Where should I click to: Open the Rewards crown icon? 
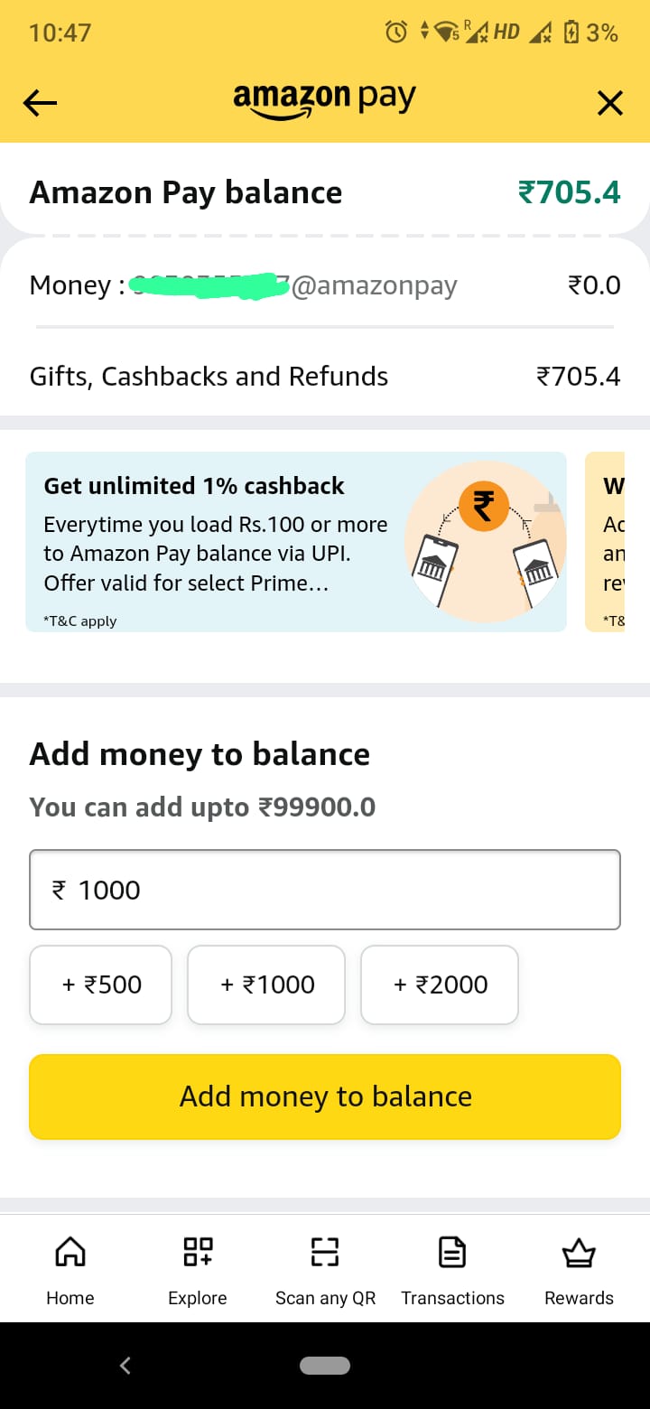click(x=579, y=1253)
